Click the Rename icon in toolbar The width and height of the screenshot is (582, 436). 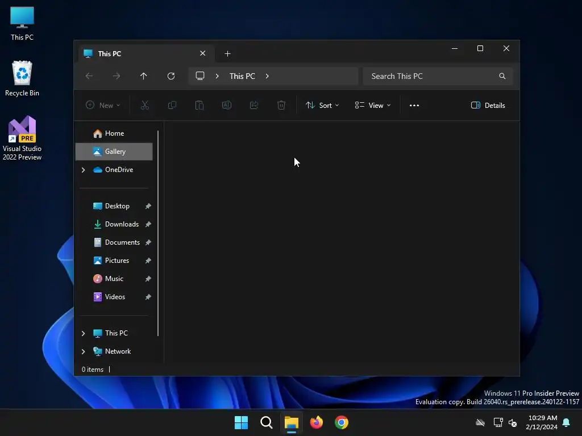coord(226,105)
